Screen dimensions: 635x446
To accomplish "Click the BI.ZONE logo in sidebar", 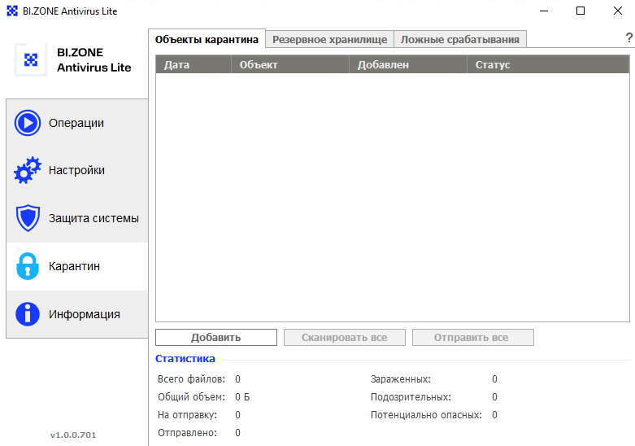I will pos(31,60).
